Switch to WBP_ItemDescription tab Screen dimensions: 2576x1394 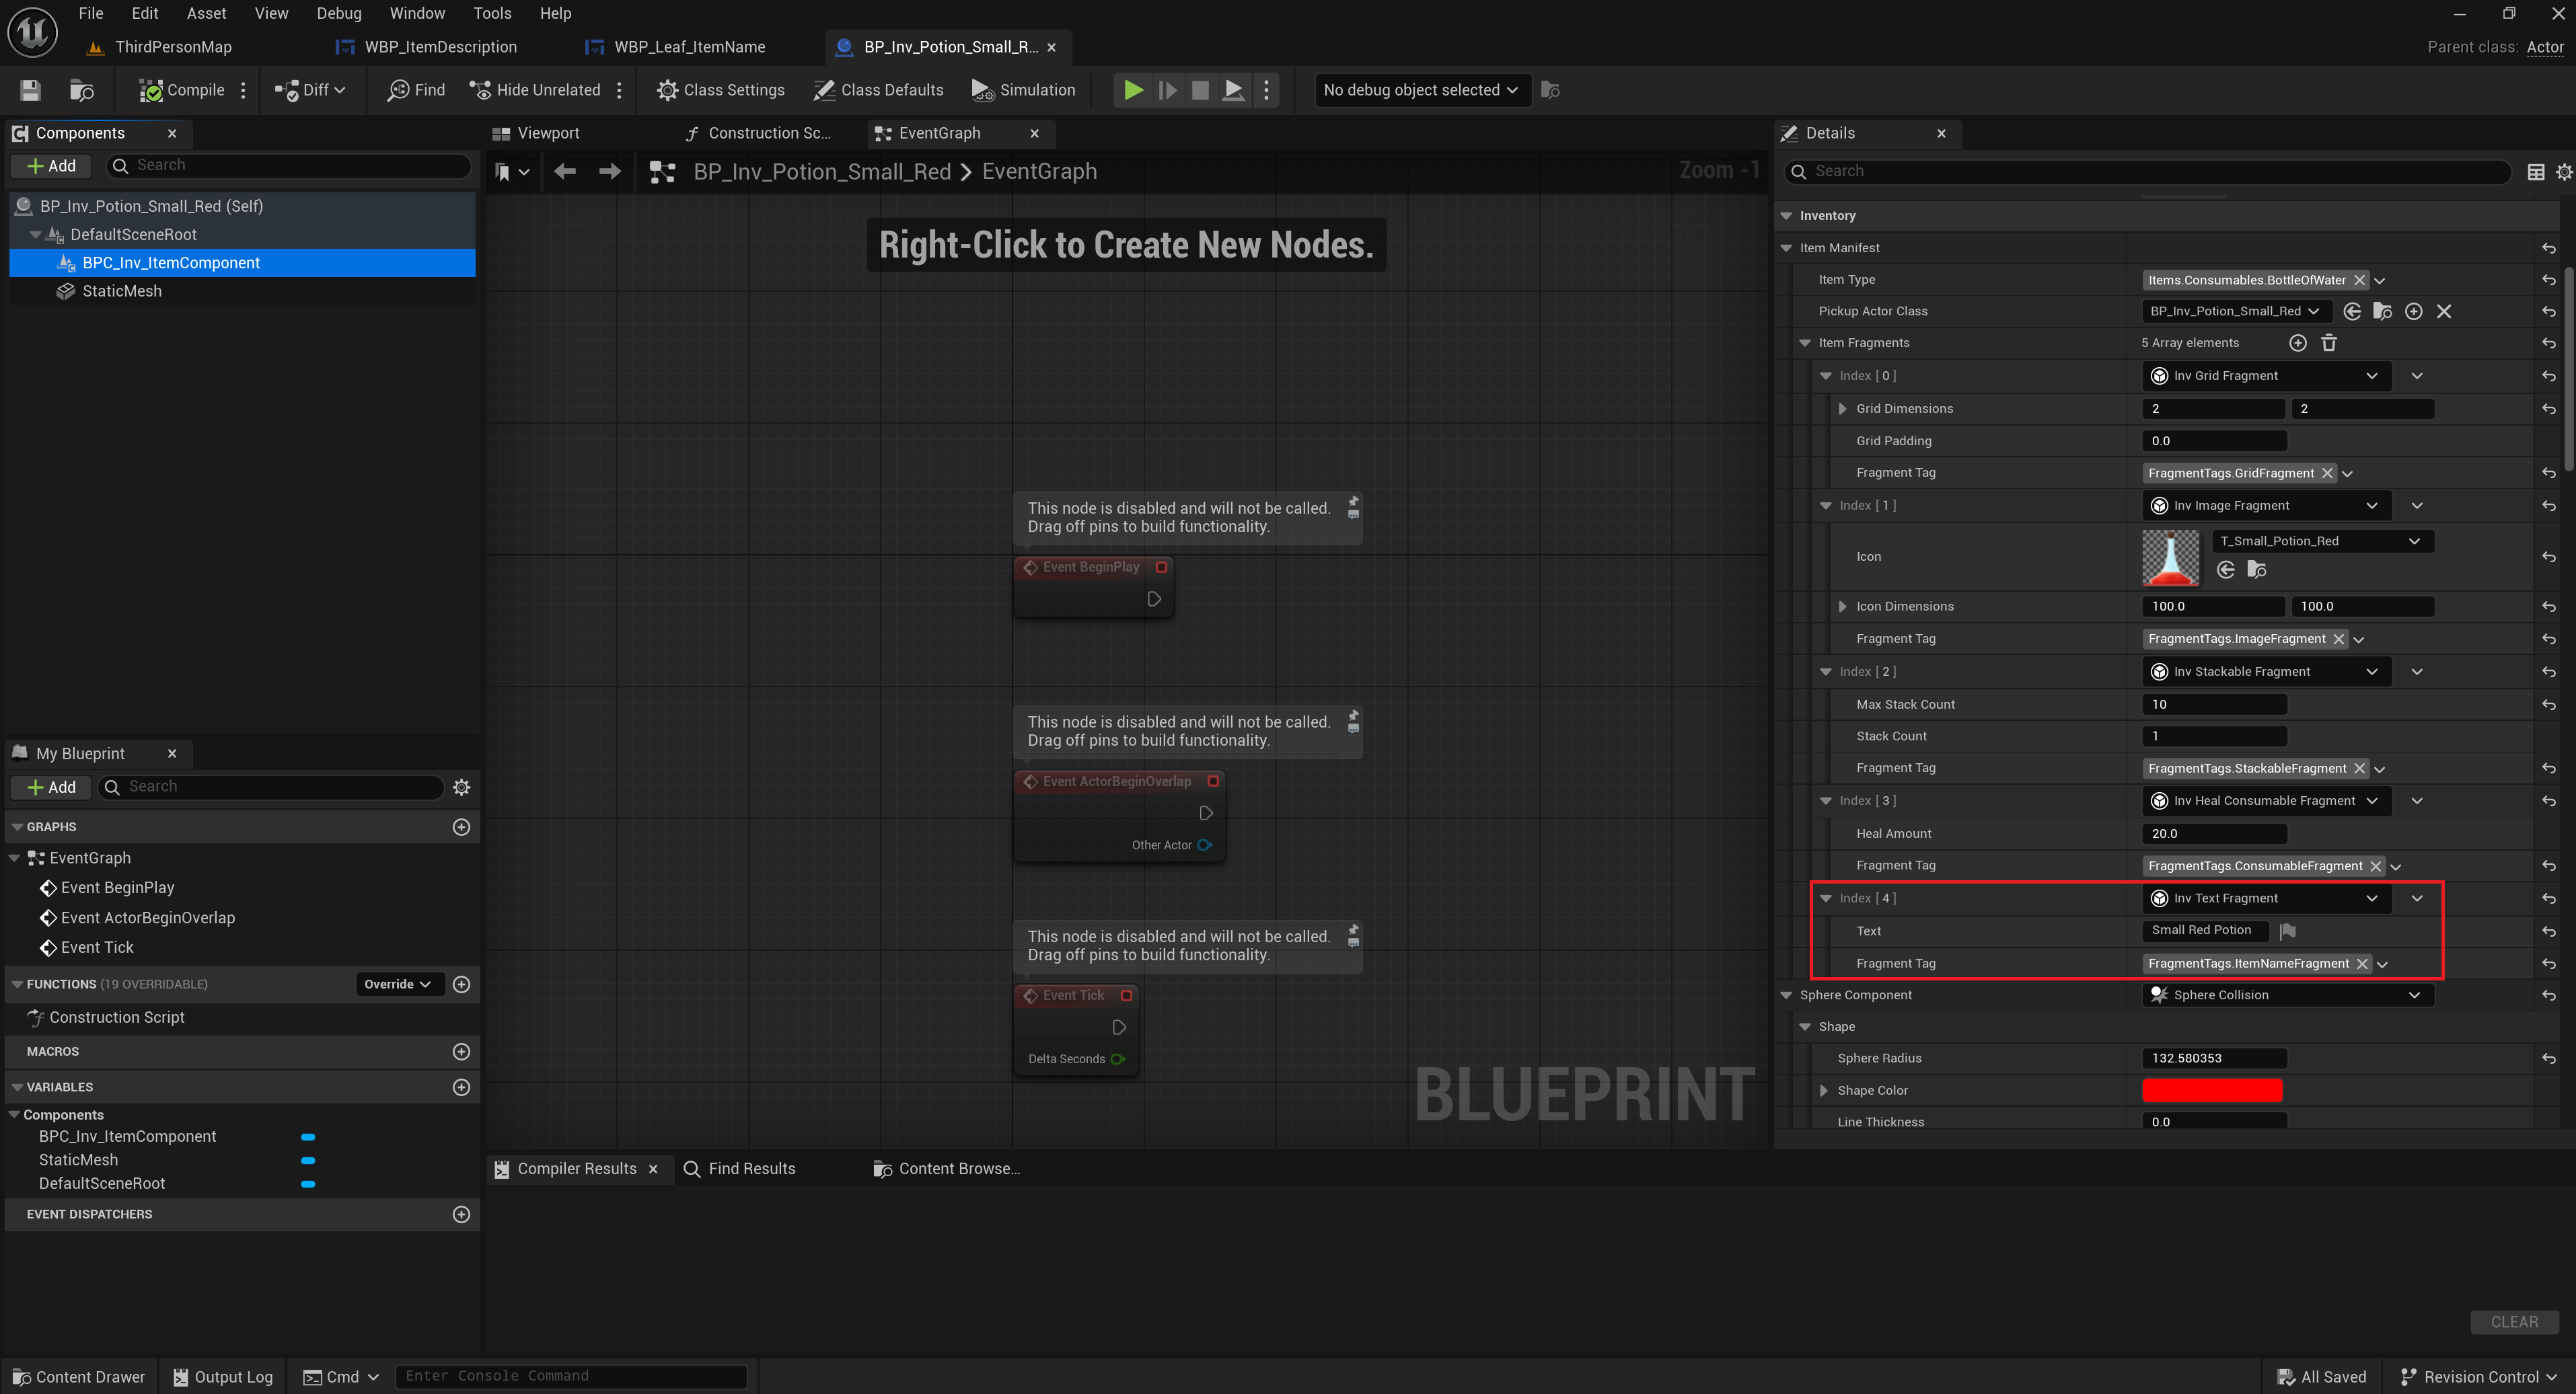pyautogui.click(x=440, y=47)
